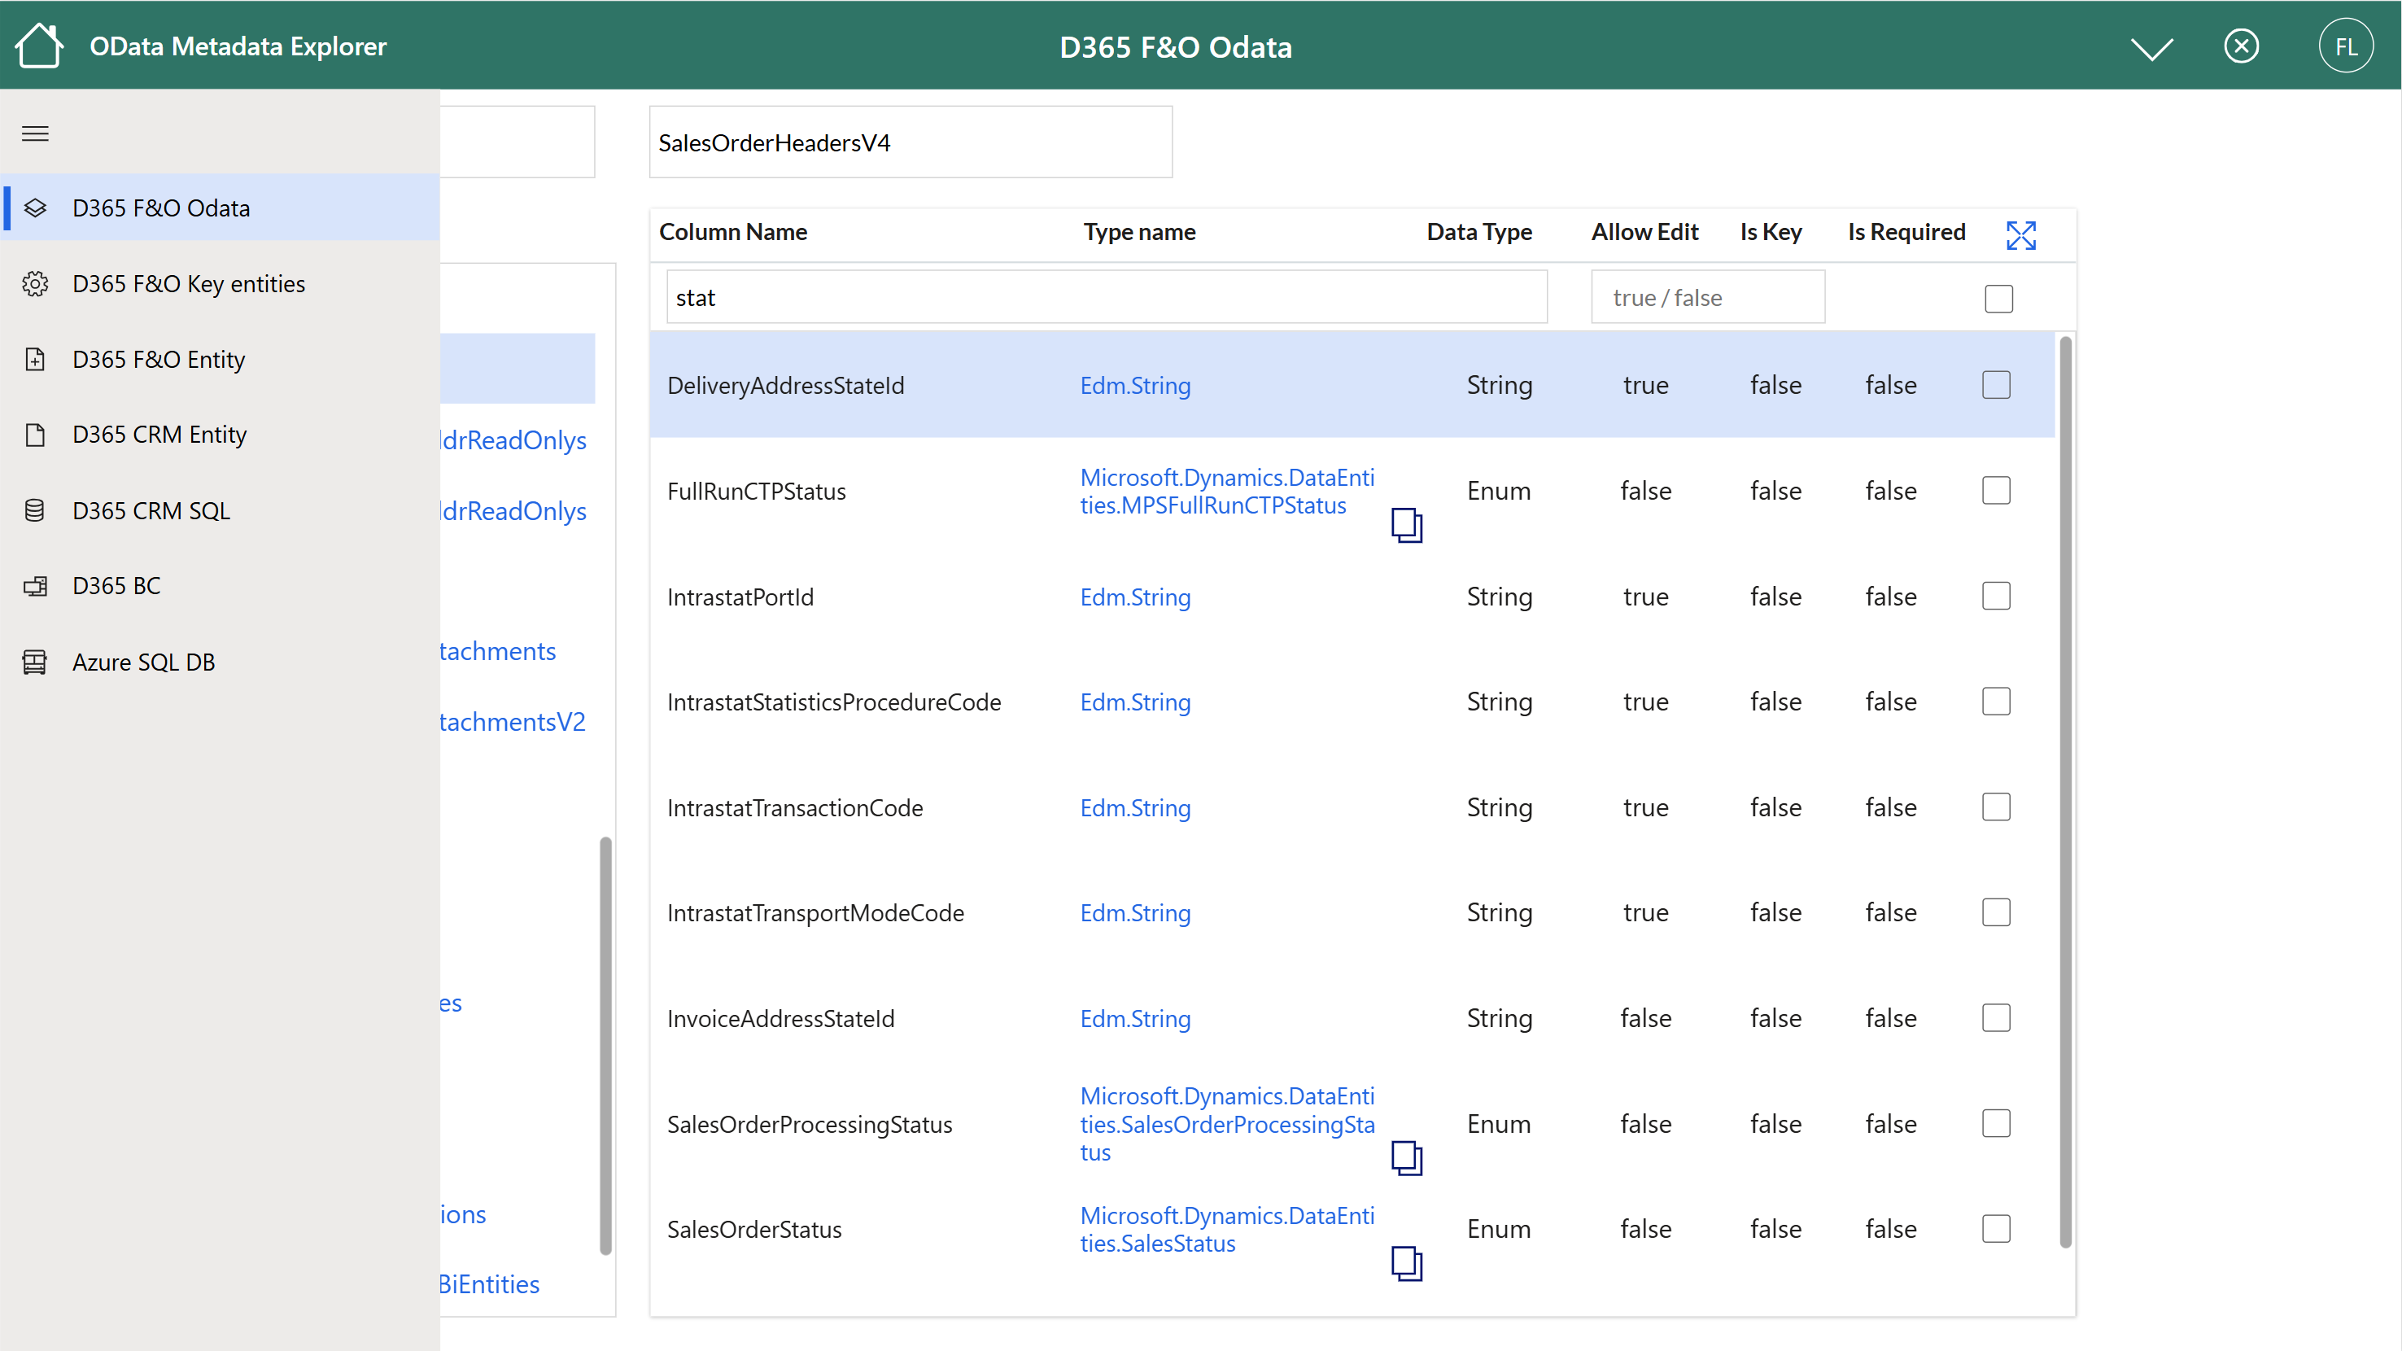Follow the SalesOrderProcessingStatus enum type link
This screenshot has width=2402, height=1351.
[x=1227, y=1123]
